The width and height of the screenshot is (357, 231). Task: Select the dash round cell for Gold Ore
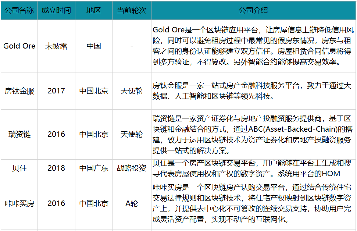coord(132,46)
